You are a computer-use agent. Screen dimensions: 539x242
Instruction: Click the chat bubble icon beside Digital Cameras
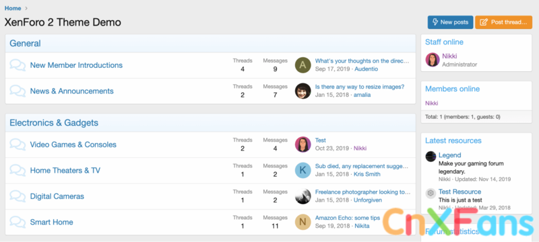(18, 196)
